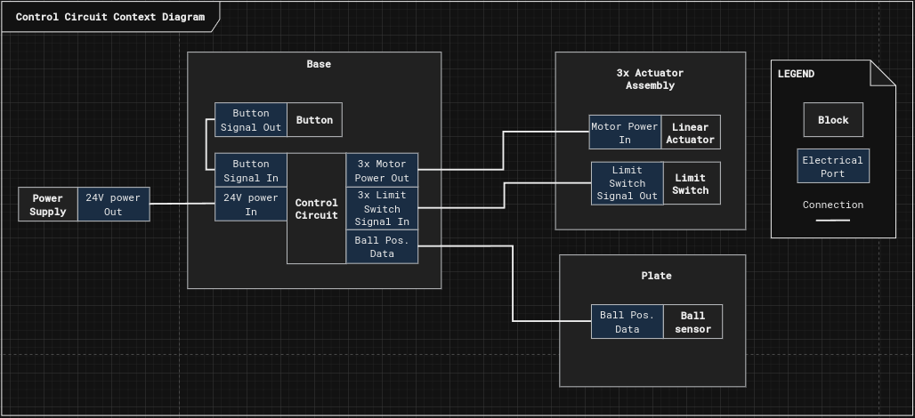Click the Ball sensor block

click(692, 322)
